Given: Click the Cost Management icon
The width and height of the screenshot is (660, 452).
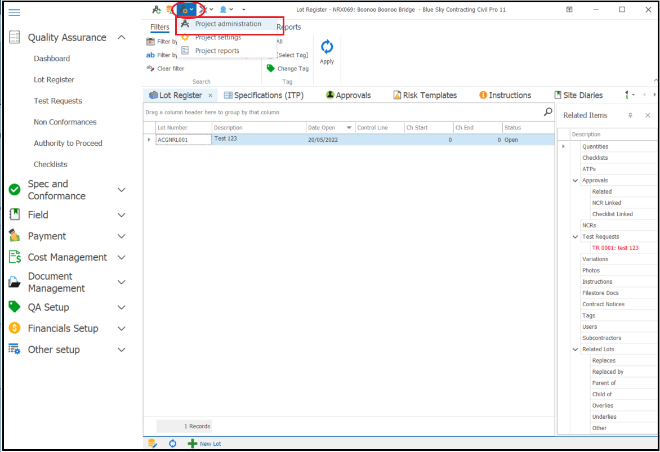Looking at the screenshot, I should pos(14,257).
